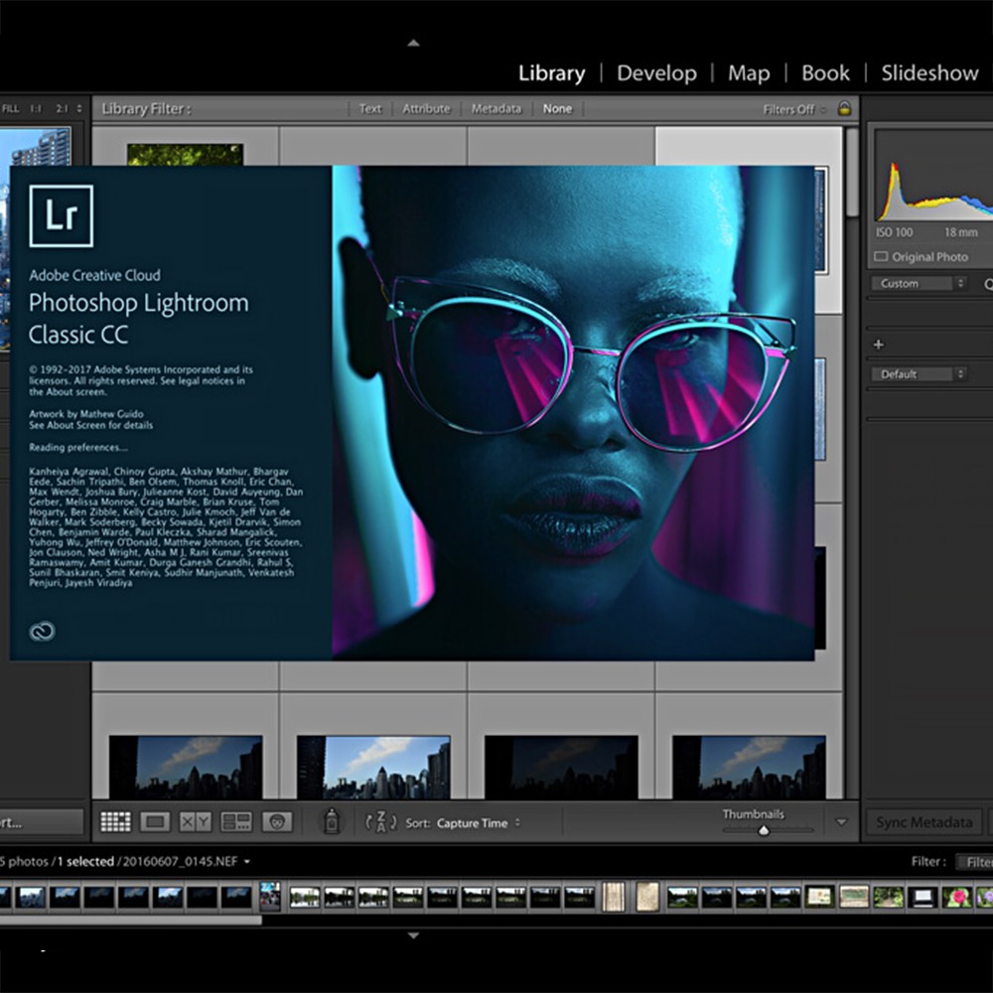Viewport: 993px width, 993px height.
Task: Switch to Loupe view in the toolbar
Action: point(155,822)
